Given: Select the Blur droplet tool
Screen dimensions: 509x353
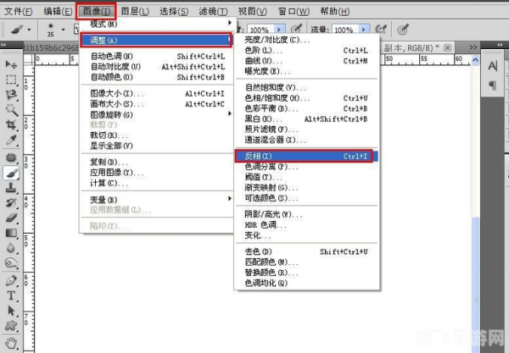Looking at the screenshot, I should 11,248.
